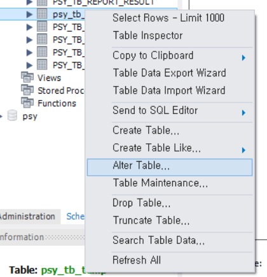
Task: Expand the highlighted psy_tb_ table node
Action: (x=29, y=15)
